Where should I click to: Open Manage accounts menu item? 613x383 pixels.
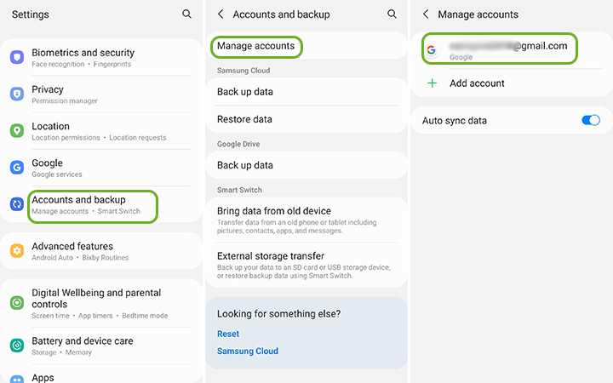(x=256, y=46)
